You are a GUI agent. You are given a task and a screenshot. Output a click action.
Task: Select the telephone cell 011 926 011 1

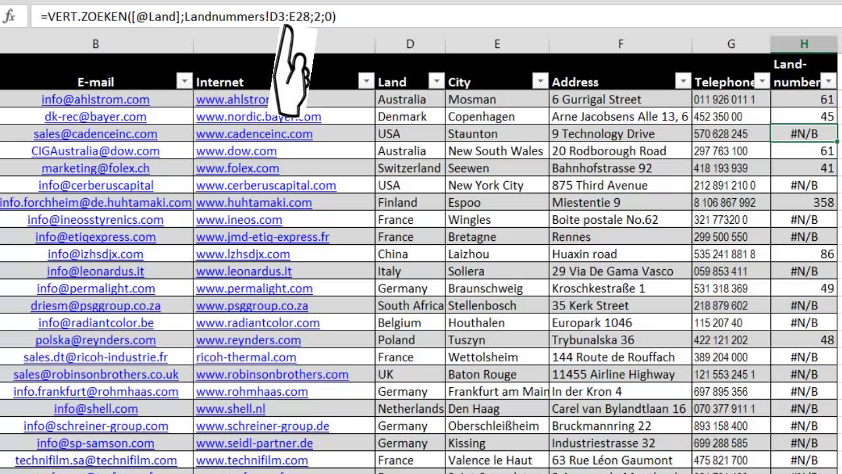click(731, 99)
